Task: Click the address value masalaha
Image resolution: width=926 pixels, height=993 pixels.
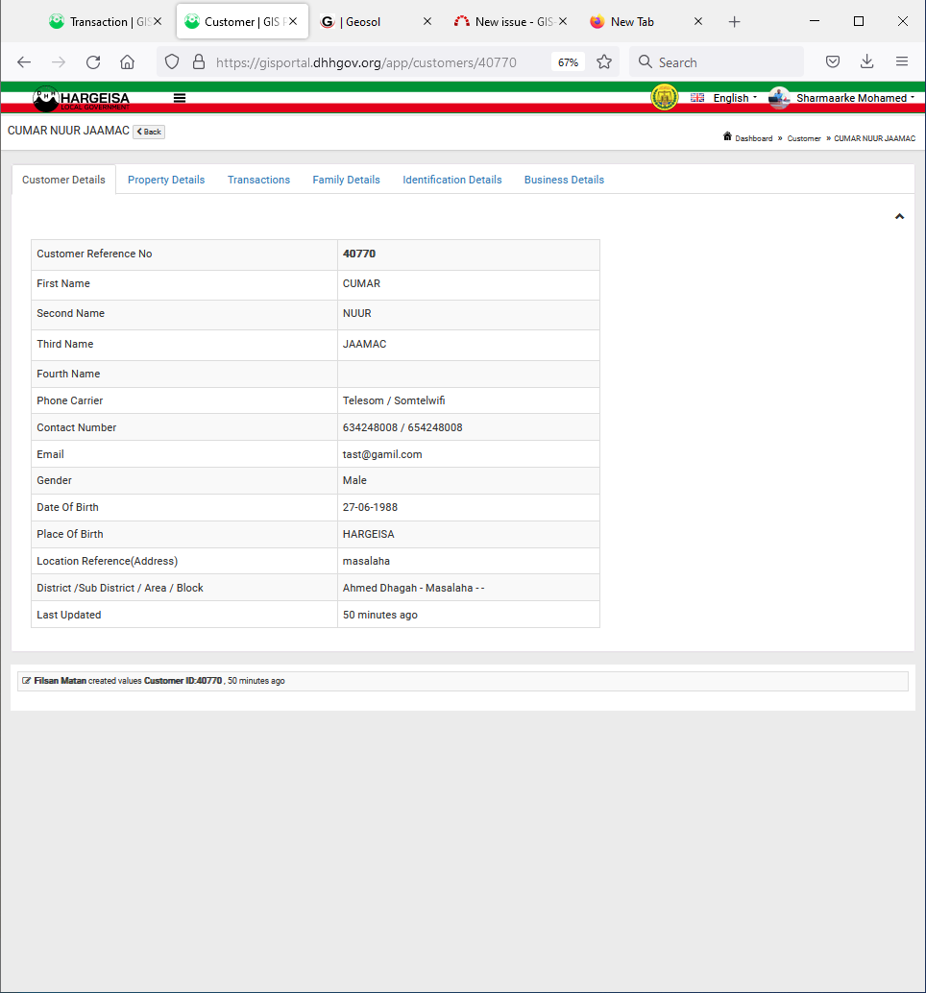Action: (x=366, y=561)
